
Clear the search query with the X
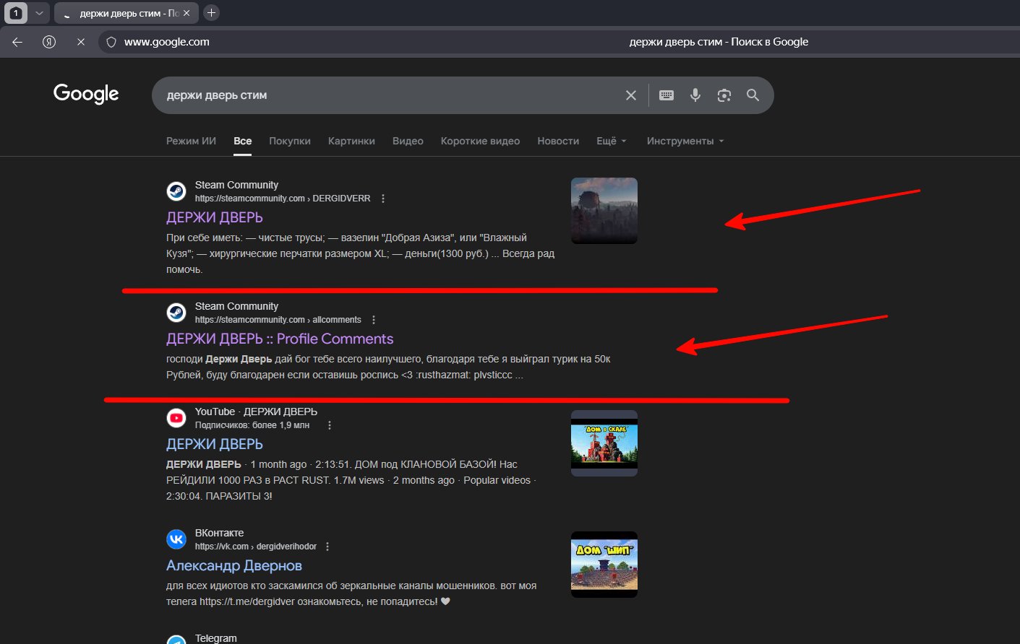tap(631, 95)
